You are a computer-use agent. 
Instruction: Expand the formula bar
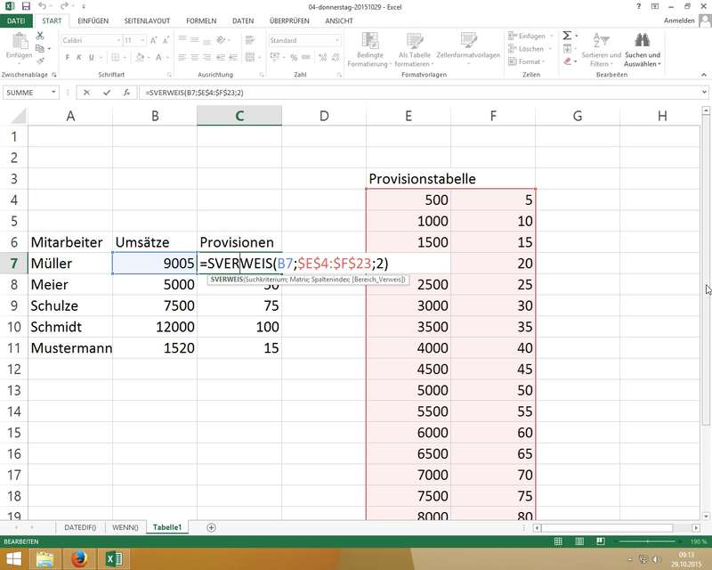704,92
